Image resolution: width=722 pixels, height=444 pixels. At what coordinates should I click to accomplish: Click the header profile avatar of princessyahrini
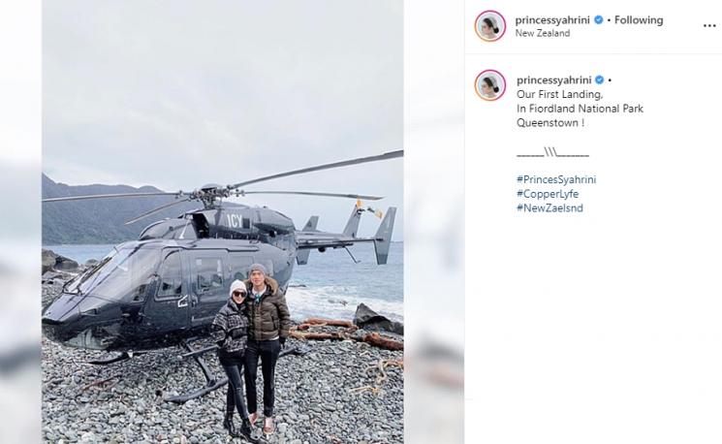click(x=490, y=26)
